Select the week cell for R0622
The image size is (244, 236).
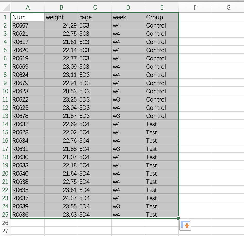(x=128, y=99)
